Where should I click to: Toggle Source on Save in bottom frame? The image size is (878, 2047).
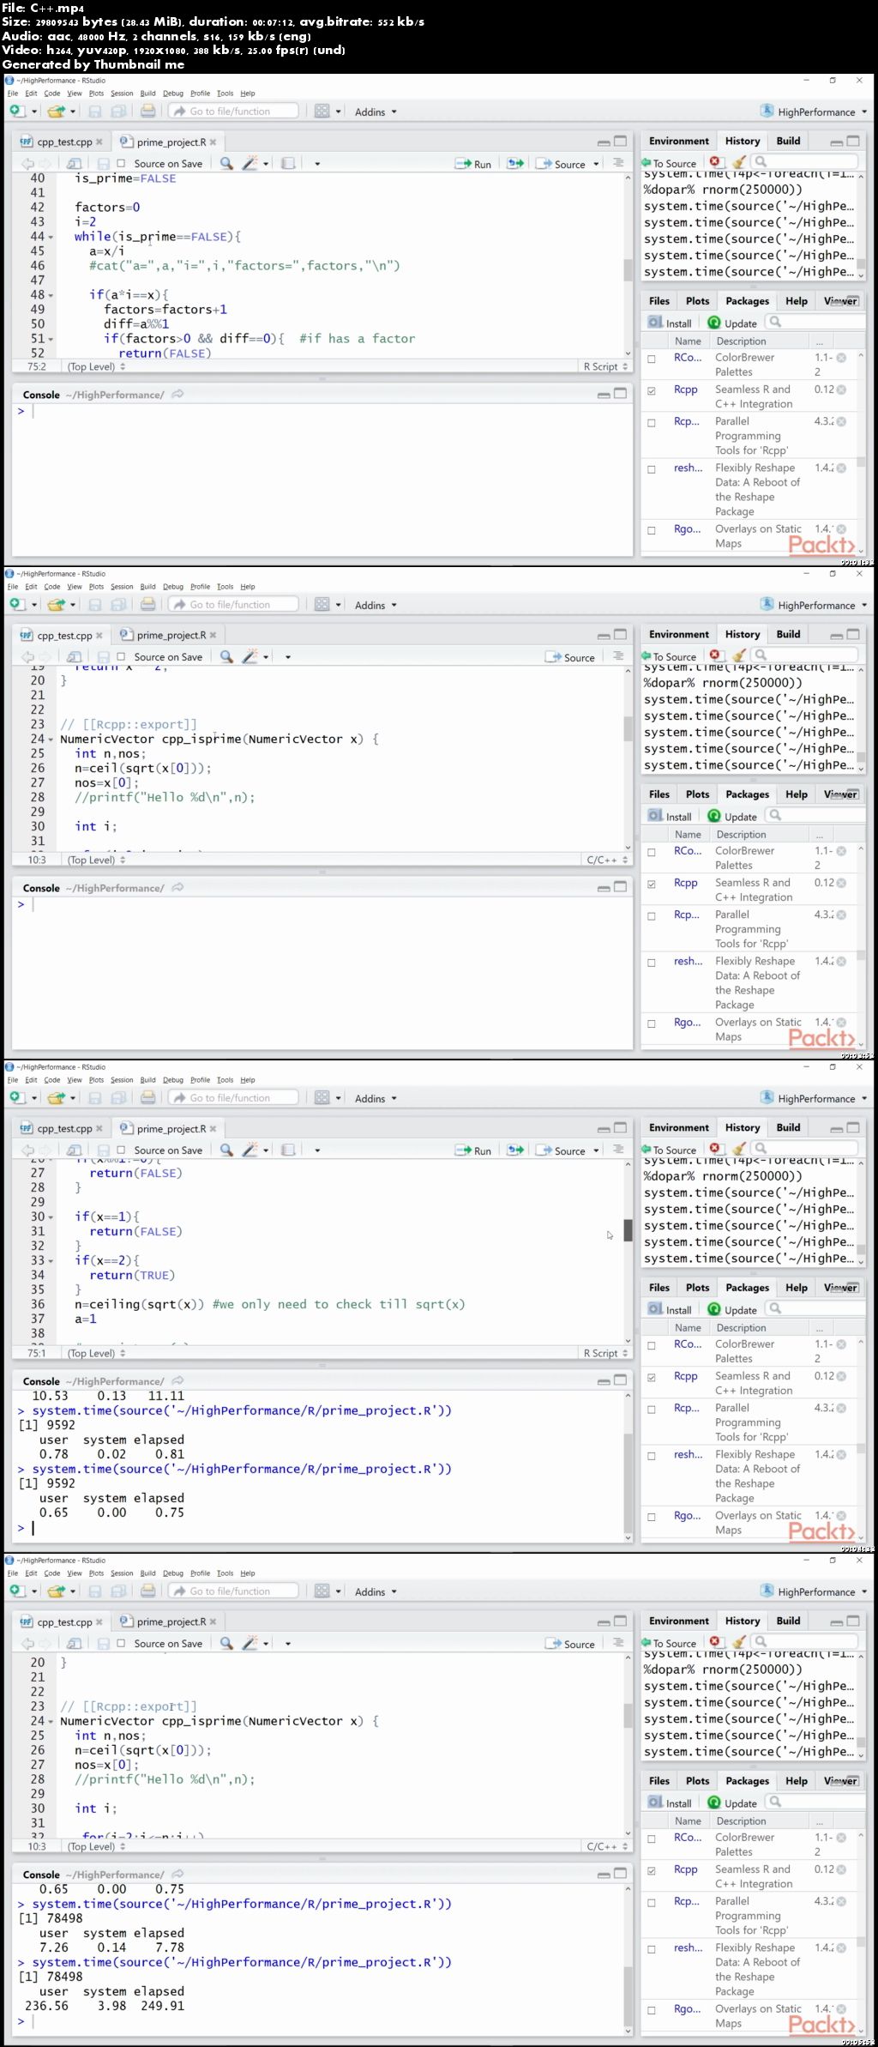pyautogui.click(x=121, y=1643)
